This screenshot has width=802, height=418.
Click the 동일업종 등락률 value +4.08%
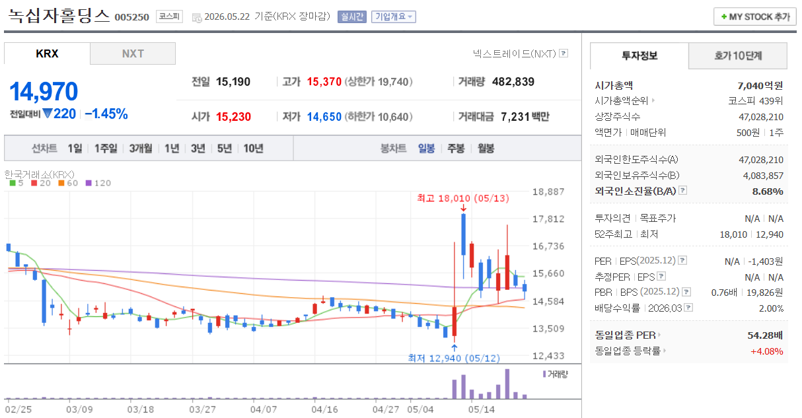point(766,351)
